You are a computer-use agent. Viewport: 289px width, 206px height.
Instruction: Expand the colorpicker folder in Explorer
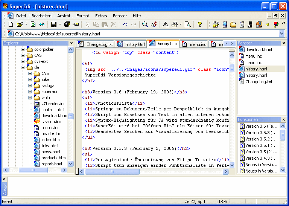coord(23,49)
